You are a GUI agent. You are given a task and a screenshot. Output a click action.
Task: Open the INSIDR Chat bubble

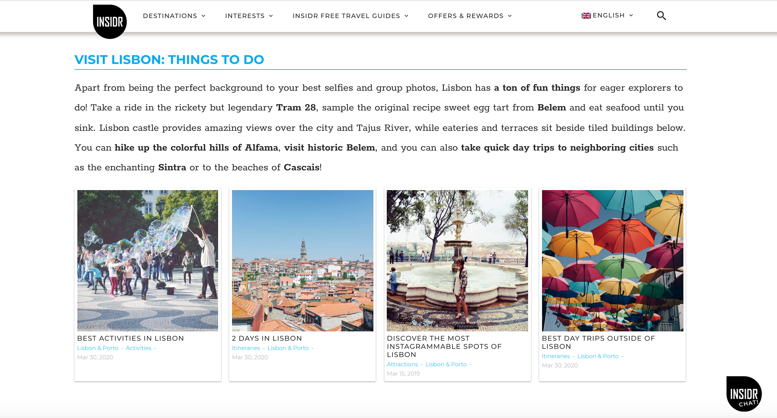744,394
